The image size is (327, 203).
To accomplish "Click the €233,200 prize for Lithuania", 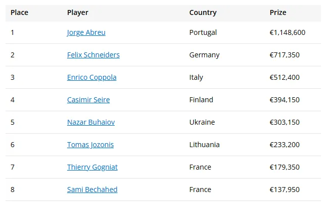I will pyautogui.click(x=284, y=145).
